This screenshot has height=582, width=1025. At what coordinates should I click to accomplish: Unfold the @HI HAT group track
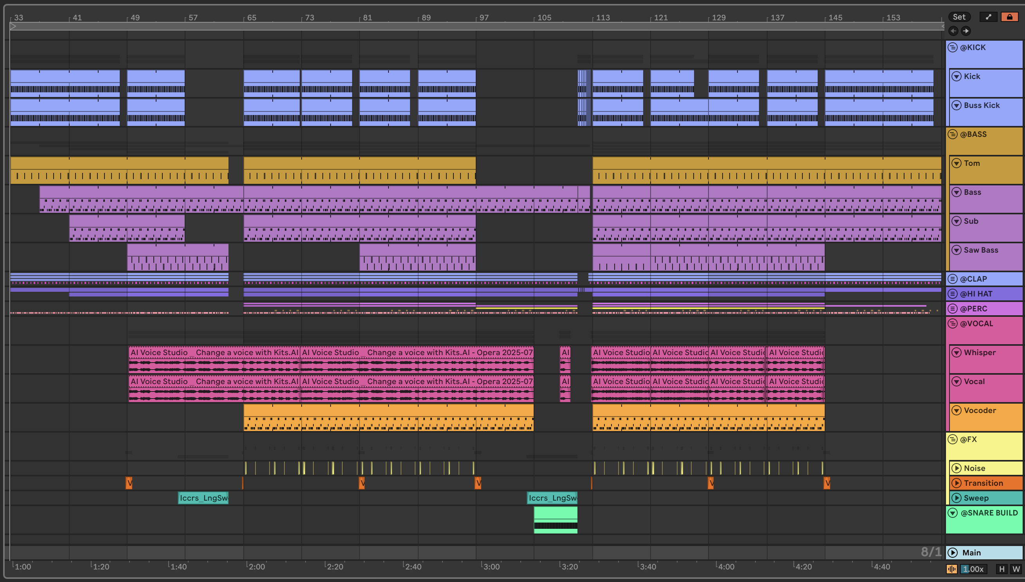pos(953,294)
